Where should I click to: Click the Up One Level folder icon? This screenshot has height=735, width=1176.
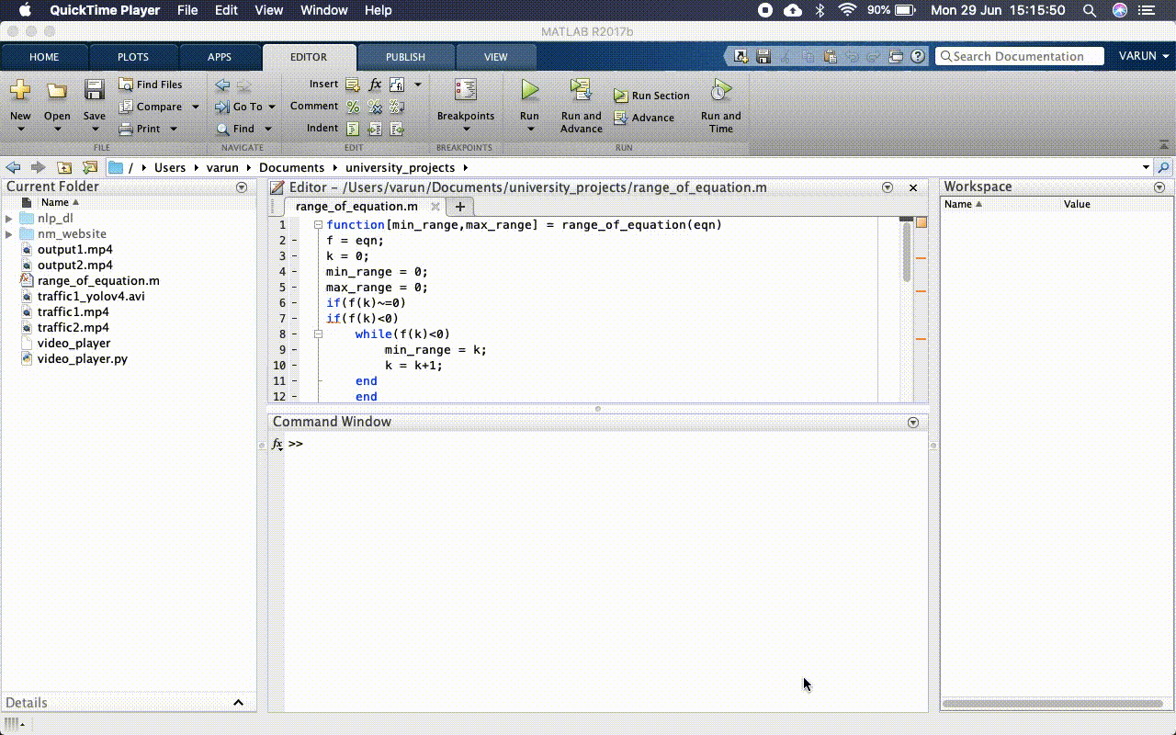click(64, 167)
